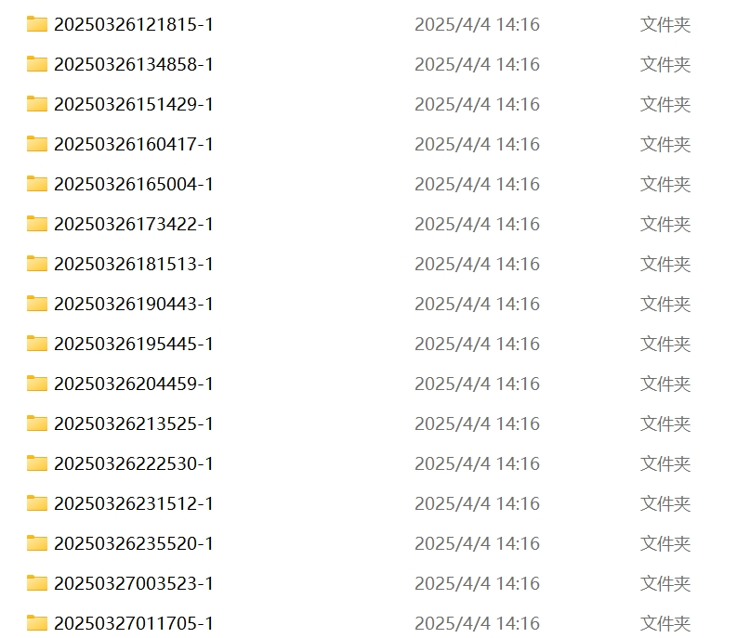Select the folder named 20250327003523-1
Screen dimensions: 737x638
(x=134, y=583)
